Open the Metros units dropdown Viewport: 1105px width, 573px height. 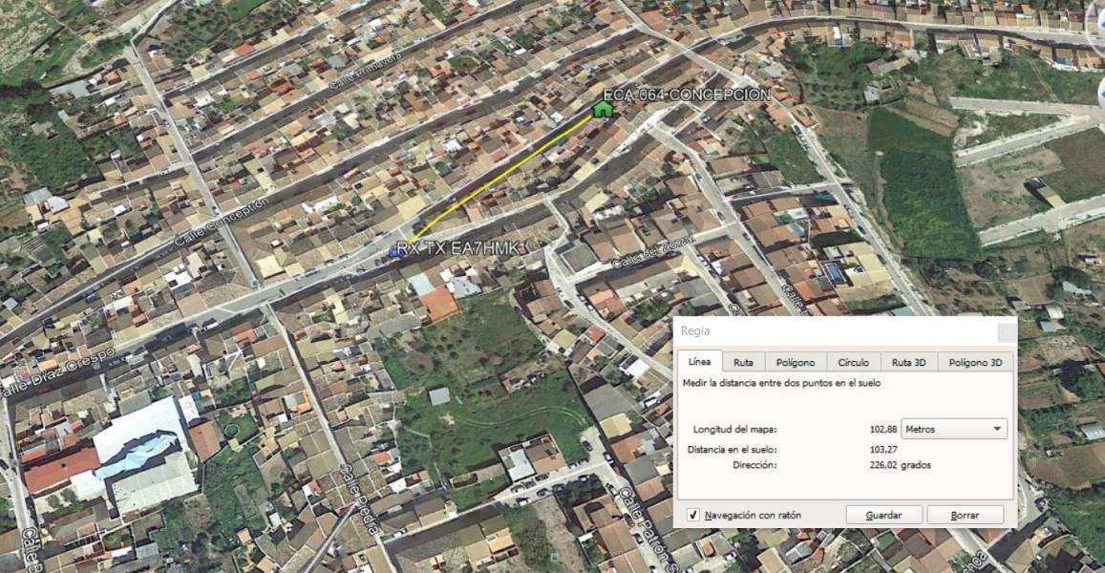(954, 429)
